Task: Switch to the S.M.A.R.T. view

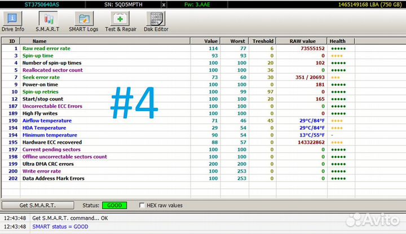Action: [x=48, y=22]
